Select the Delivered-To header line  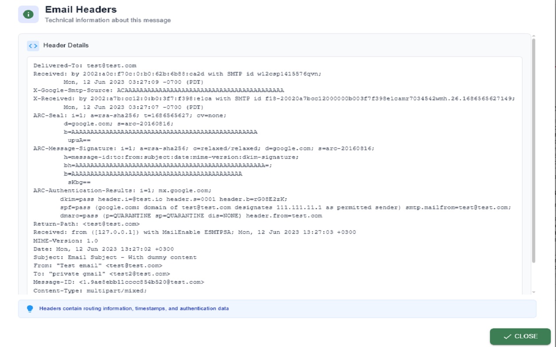click(85, 65)
